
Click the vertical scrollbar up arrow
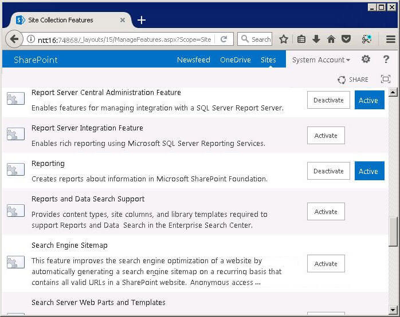point(393,92)
